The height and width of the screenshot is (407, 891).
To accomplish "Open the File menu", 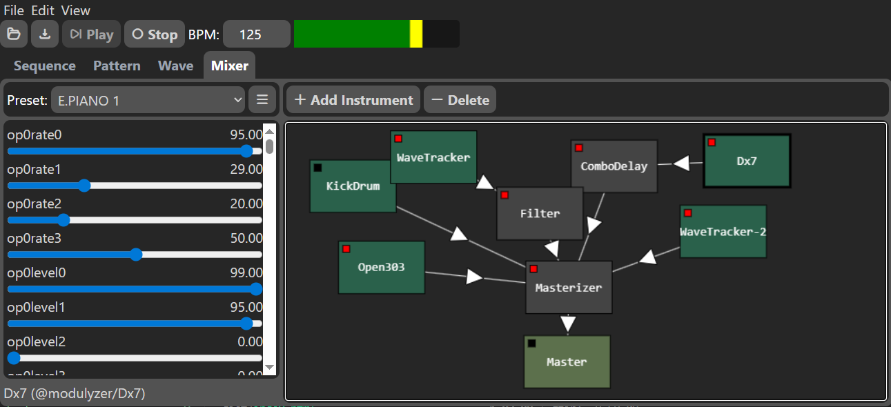I will [x=14, y=10].
